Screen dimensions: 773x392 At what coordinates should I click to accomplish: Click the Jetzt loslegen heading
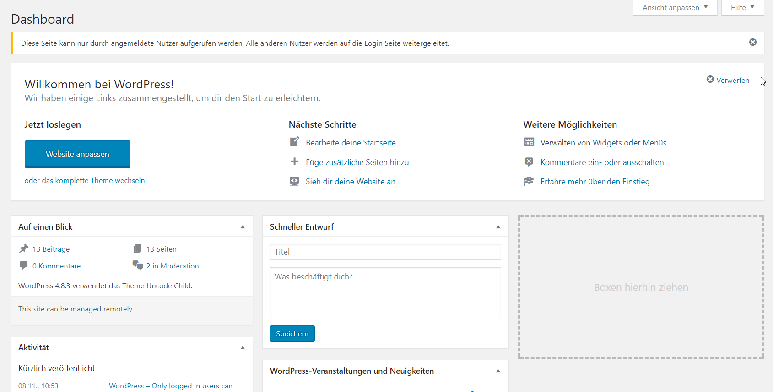click(x=53, y=124)
